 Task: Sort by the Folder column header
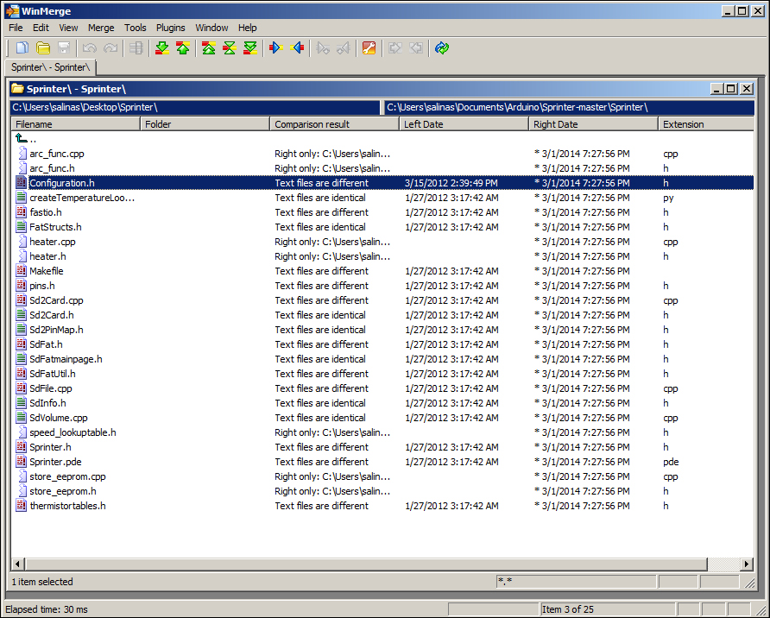tap(205, 124)
